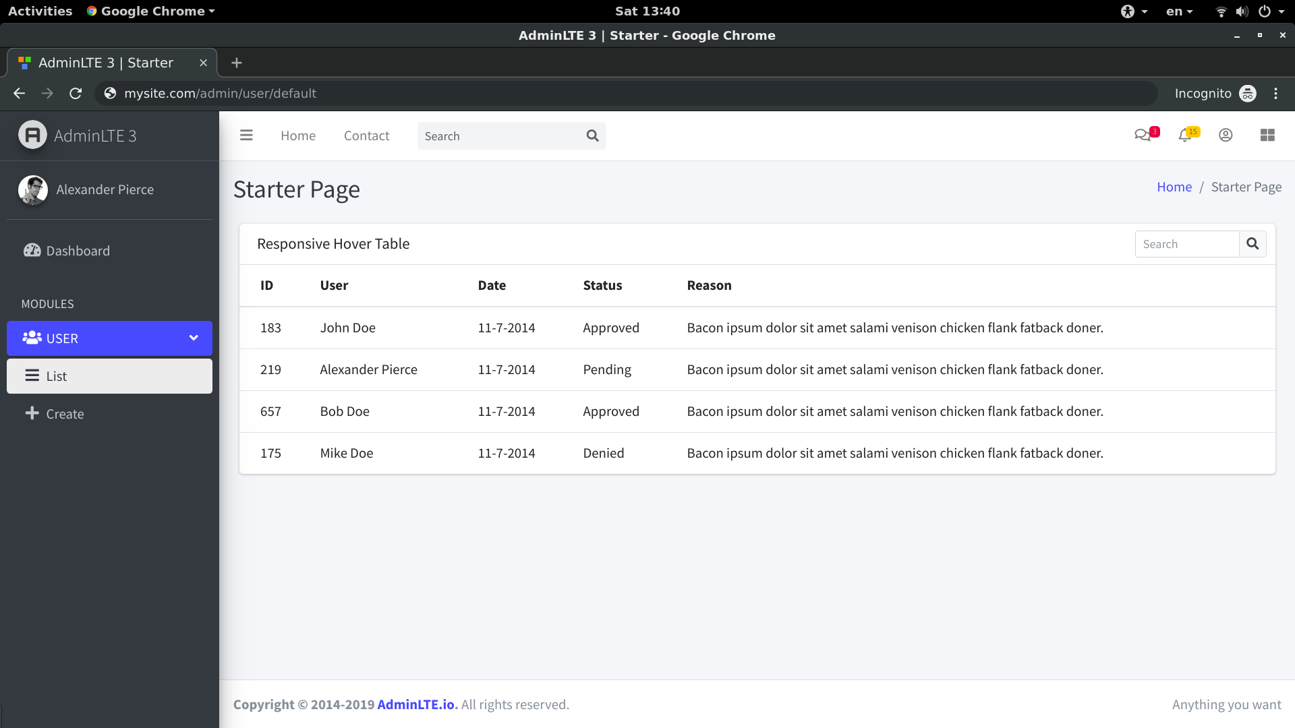The width and height of the screenshot is (1295, 728).
Task: Open the en language dropdown
Action: click(1179, 11)
